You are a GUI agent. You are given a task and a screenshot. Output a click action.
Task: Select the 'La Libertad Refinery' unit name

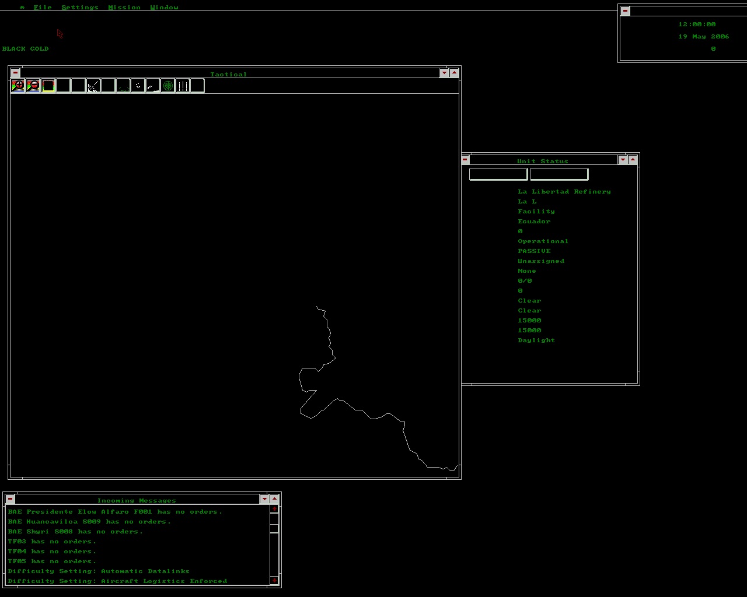pyautogui.click(x=564, y=191)
